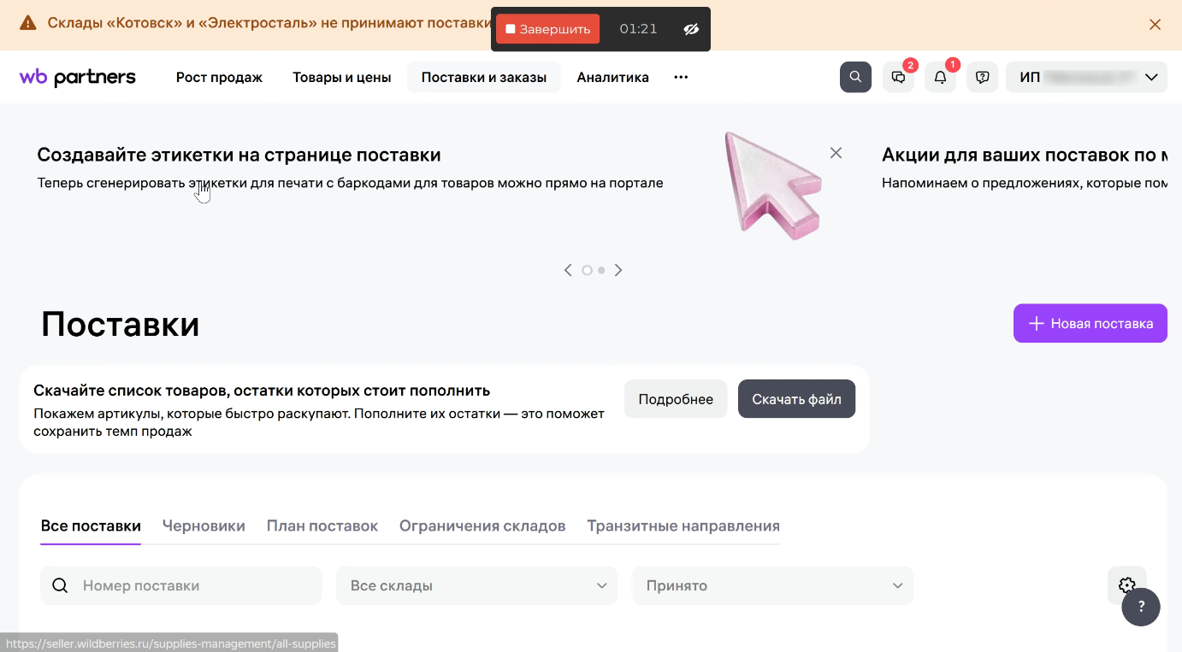Expand the ИП account dropdown

[1086, 77]
